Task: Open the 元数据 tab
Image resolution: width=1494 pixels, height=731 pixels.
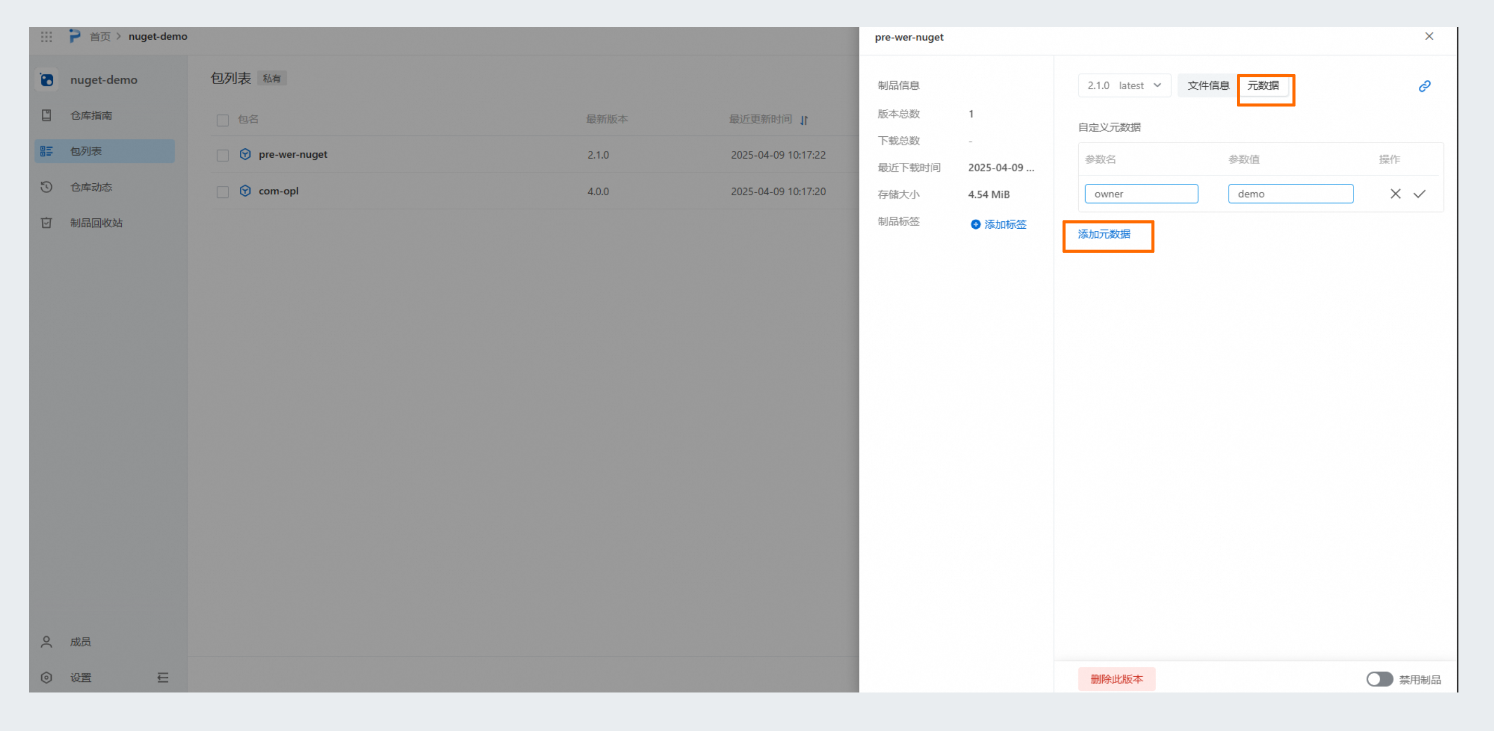Action: [x=1263, y=86]
